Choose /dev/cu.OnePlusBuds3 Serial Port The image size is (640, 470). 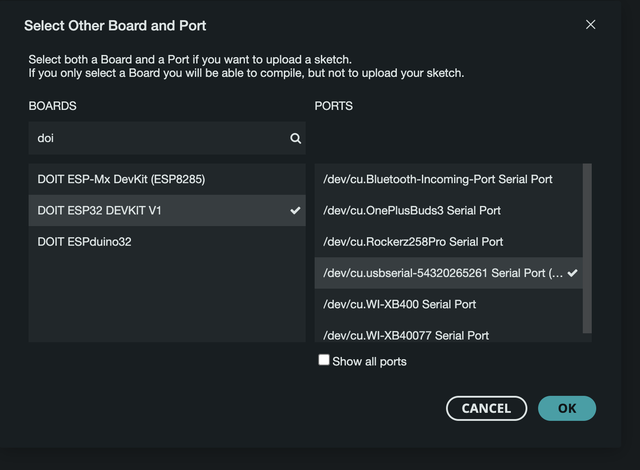(449, 210)
